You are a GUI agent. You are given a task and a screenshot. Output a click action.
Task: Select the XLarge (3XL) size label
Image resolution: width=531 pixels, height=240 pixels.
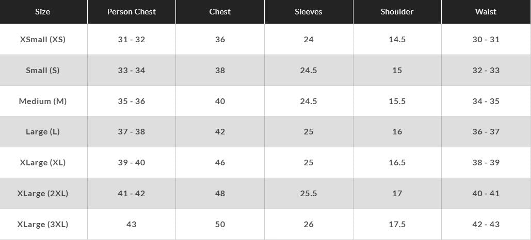pos(43,224)
